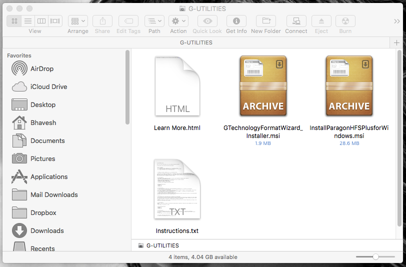Click '4 items, 4.04 GB available' status text
The height and width of the screenshot is (267, 406).
pyautogui.click(x=203, y=257)
